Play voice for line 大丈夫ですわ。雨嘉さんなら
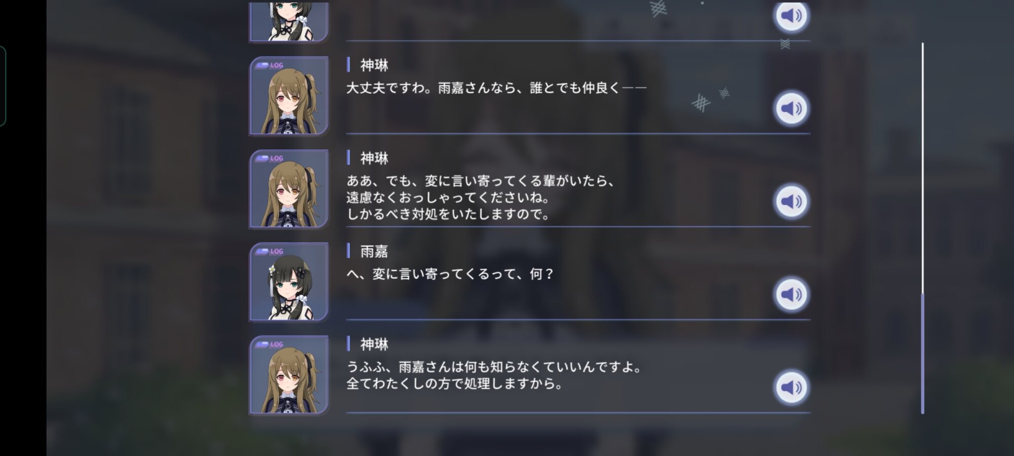The image size is (1014, 456). click(x=791, y=108)
